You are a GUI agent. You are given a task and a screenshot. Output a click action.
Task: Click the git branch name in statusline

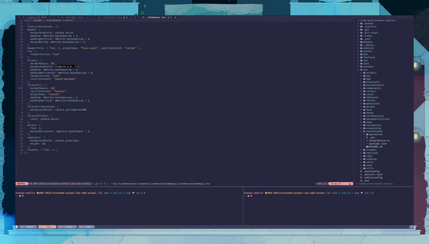click(61, 184)
